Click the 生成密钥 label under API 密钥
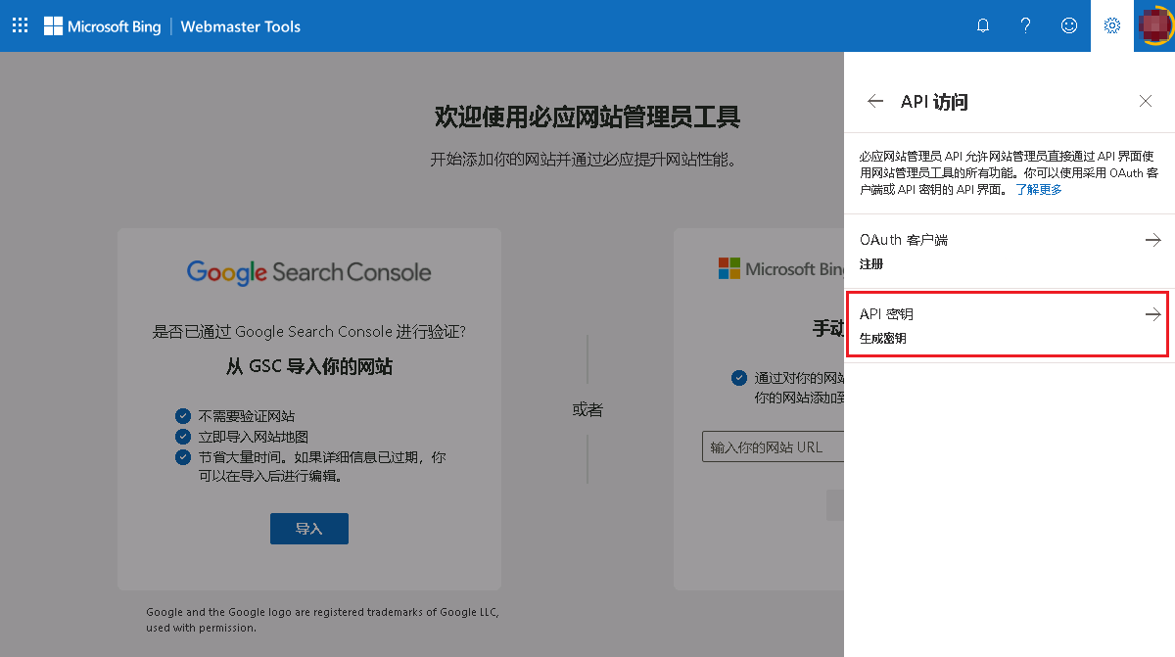The width and height of the screenshot is (1175, 657). (x=883, y=339)
